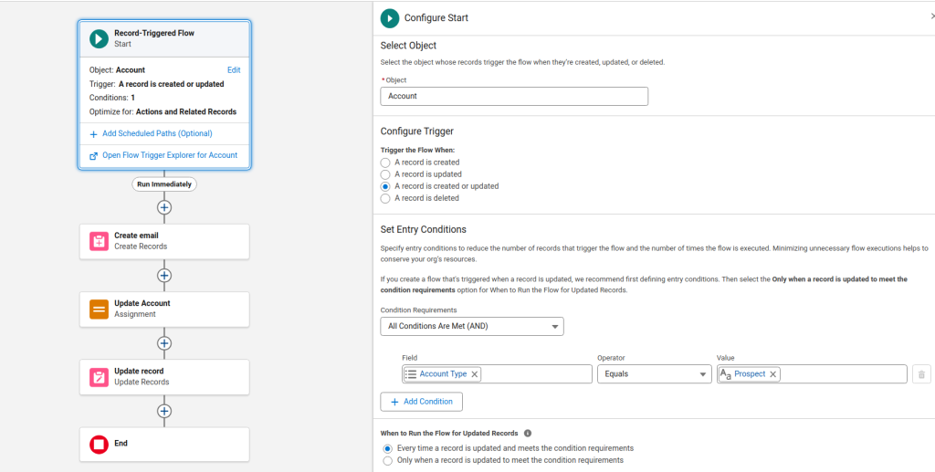Click 'Trigger: A record is created or updated' text

coord(157,84)
